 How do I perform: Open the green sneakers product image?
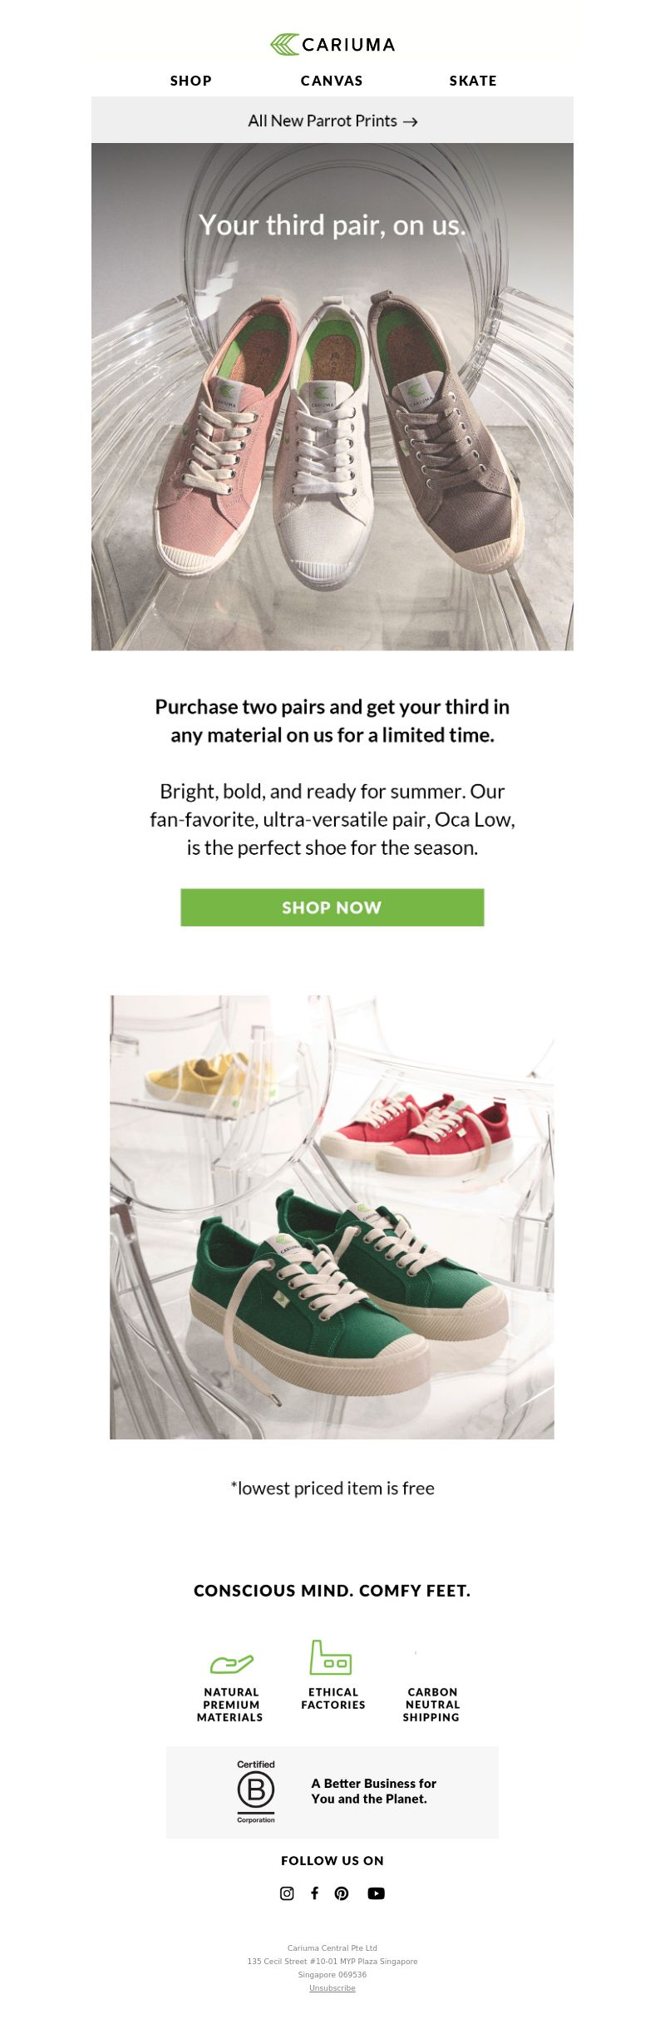pyautogui.click(x=332, y=1217)
